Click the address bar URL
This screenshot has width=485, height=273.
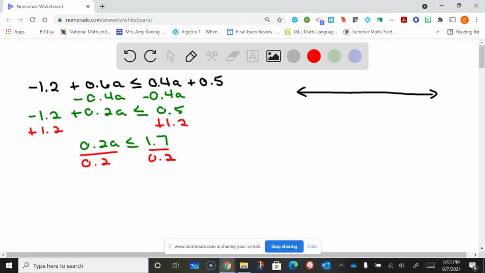109,20
